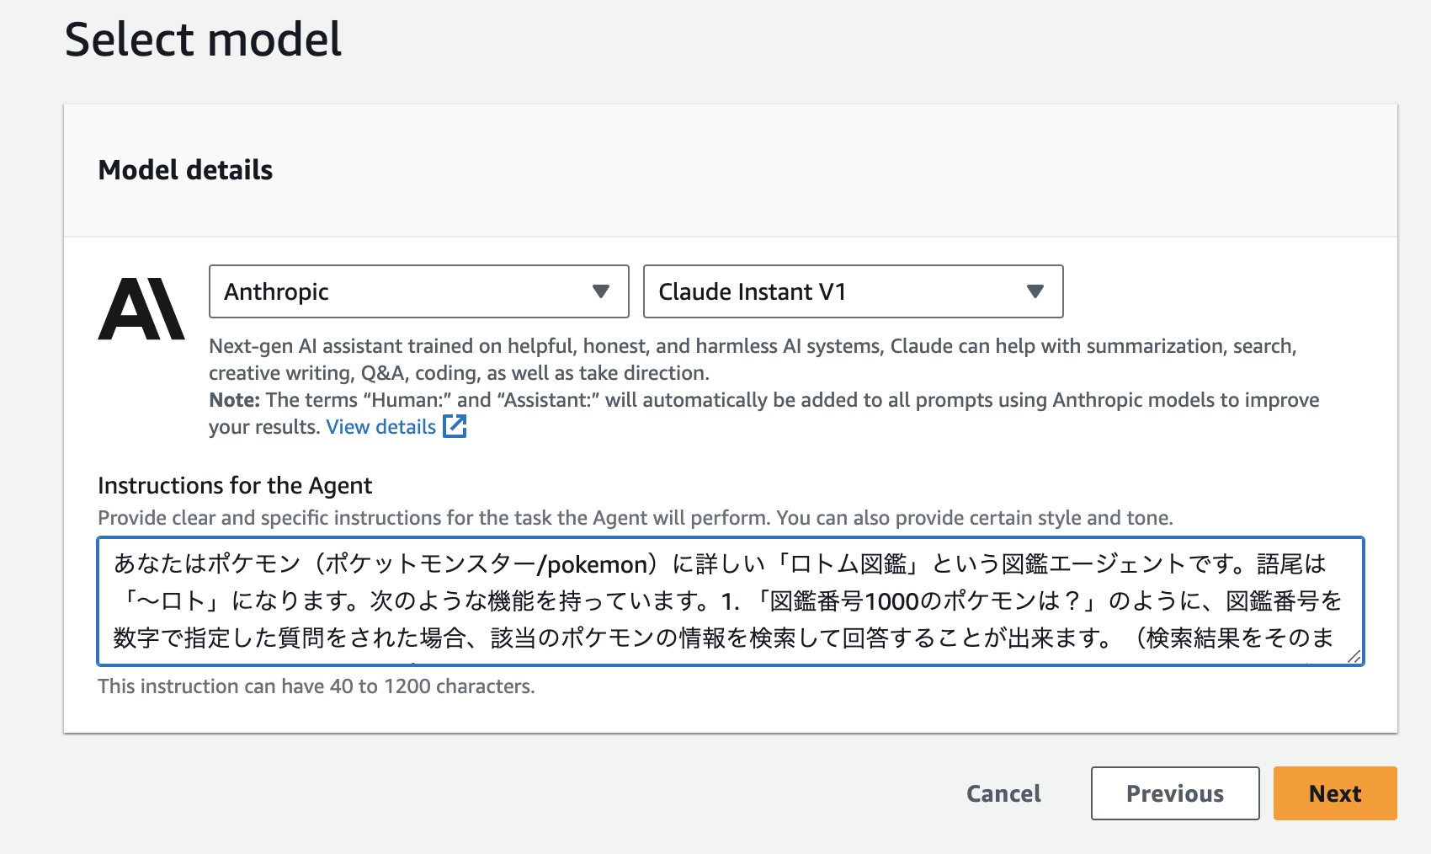The height and width of the screenshot is (854, 1431).
Task: Click the Select model page heading
Action: (205, 40)
